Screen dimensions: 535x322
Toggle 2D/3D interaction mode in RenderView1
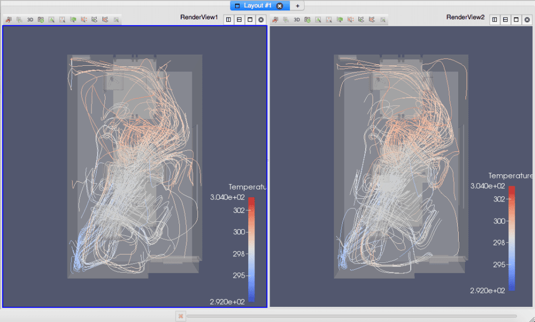click(30, 19)
